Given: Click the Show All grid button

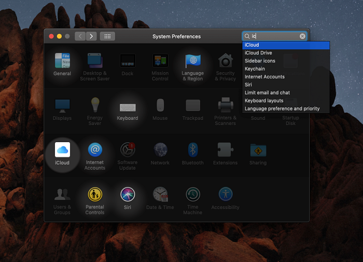Looking at the screenshot, I should [x=107, y=36].
